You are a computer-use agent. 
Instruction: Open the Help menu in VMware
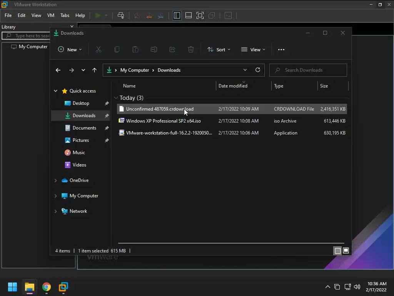pyautogui.click(x=80, y=15)
